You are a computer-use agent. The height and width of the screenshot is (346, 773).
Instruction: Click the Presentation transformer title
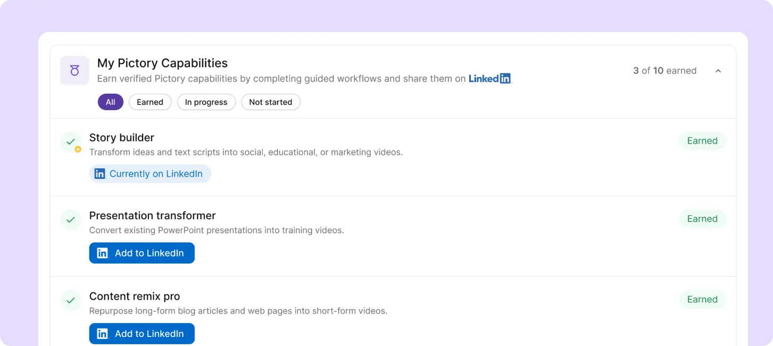(x=153, y=216)
